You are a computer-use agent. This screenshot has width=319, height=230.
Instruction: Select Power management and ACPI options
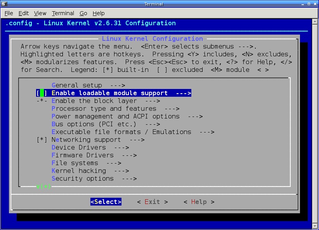tap(115, 117)
